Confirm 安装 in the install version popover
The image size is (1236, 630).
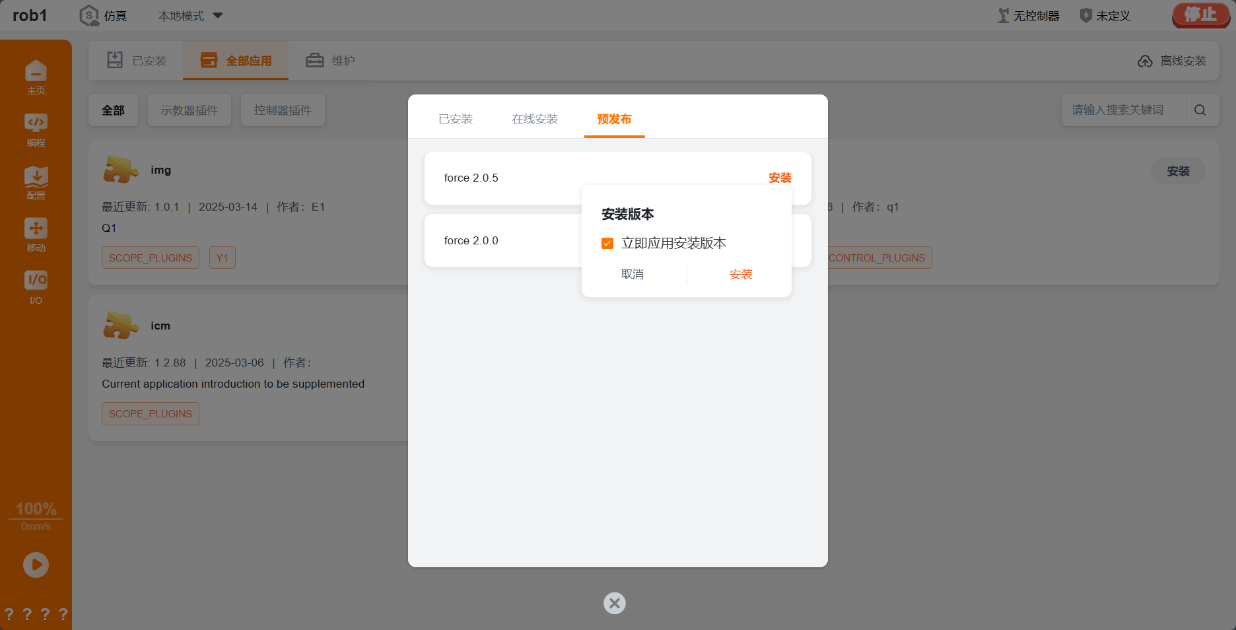(x=741, y=274)
